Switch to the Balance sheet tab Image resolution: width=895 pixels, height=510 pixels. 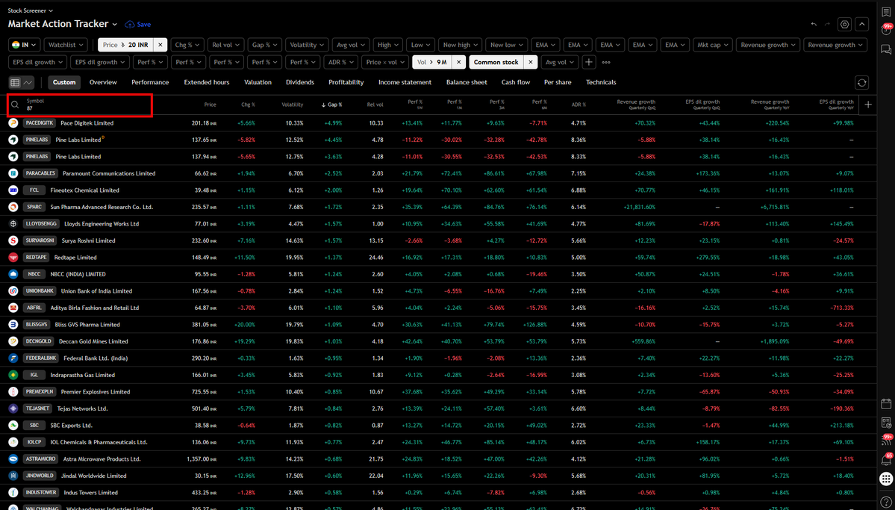pos(467,82)
